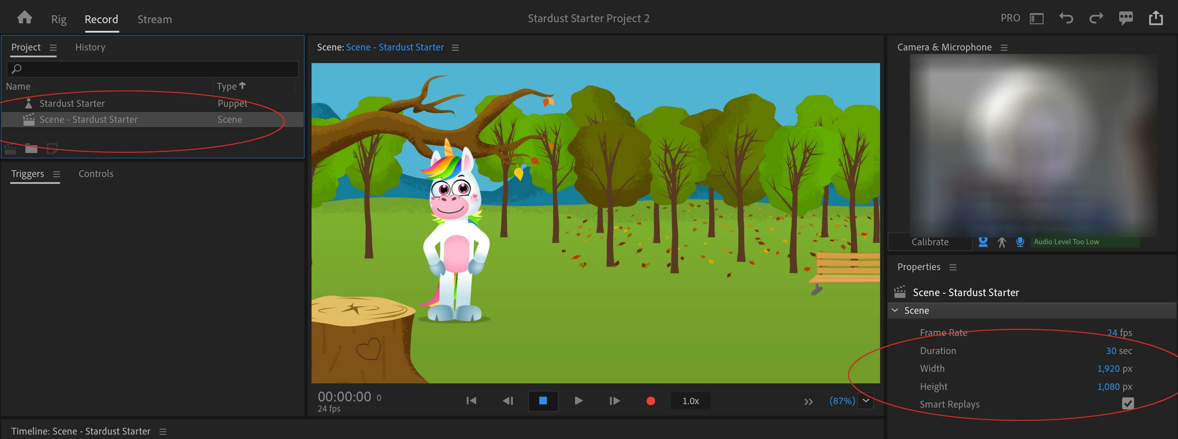Open the History tab
The image size is (1178, 439).
pos(90,47)
